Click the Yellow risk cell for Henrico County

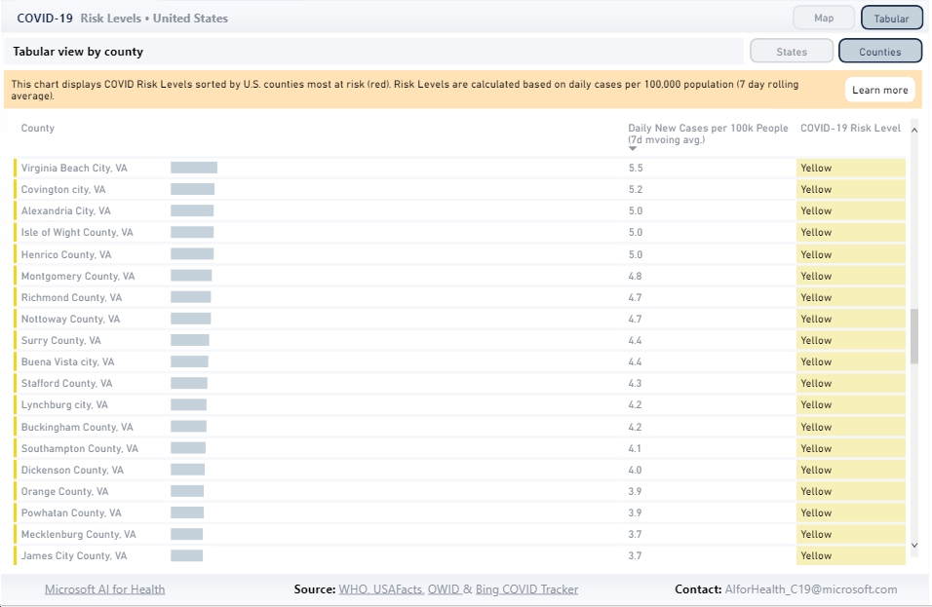(850, 254)
